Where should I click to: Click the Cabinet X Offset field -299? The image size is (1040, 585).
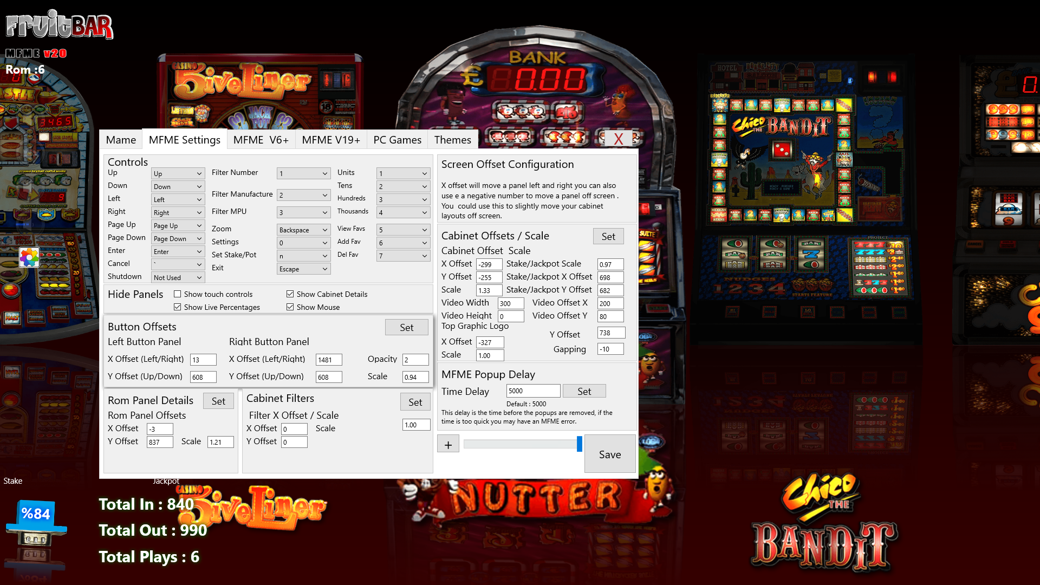click(x=489, y=264)
